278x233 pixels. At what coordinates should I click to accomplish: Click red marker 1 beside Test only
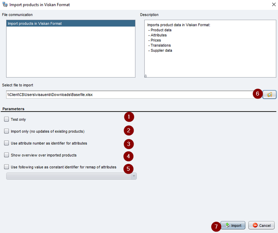tap(129, 117)
